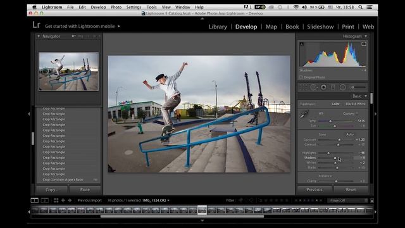
Task: Toggle highlight clipping indicator in histogram
Action: pos(364,44)
